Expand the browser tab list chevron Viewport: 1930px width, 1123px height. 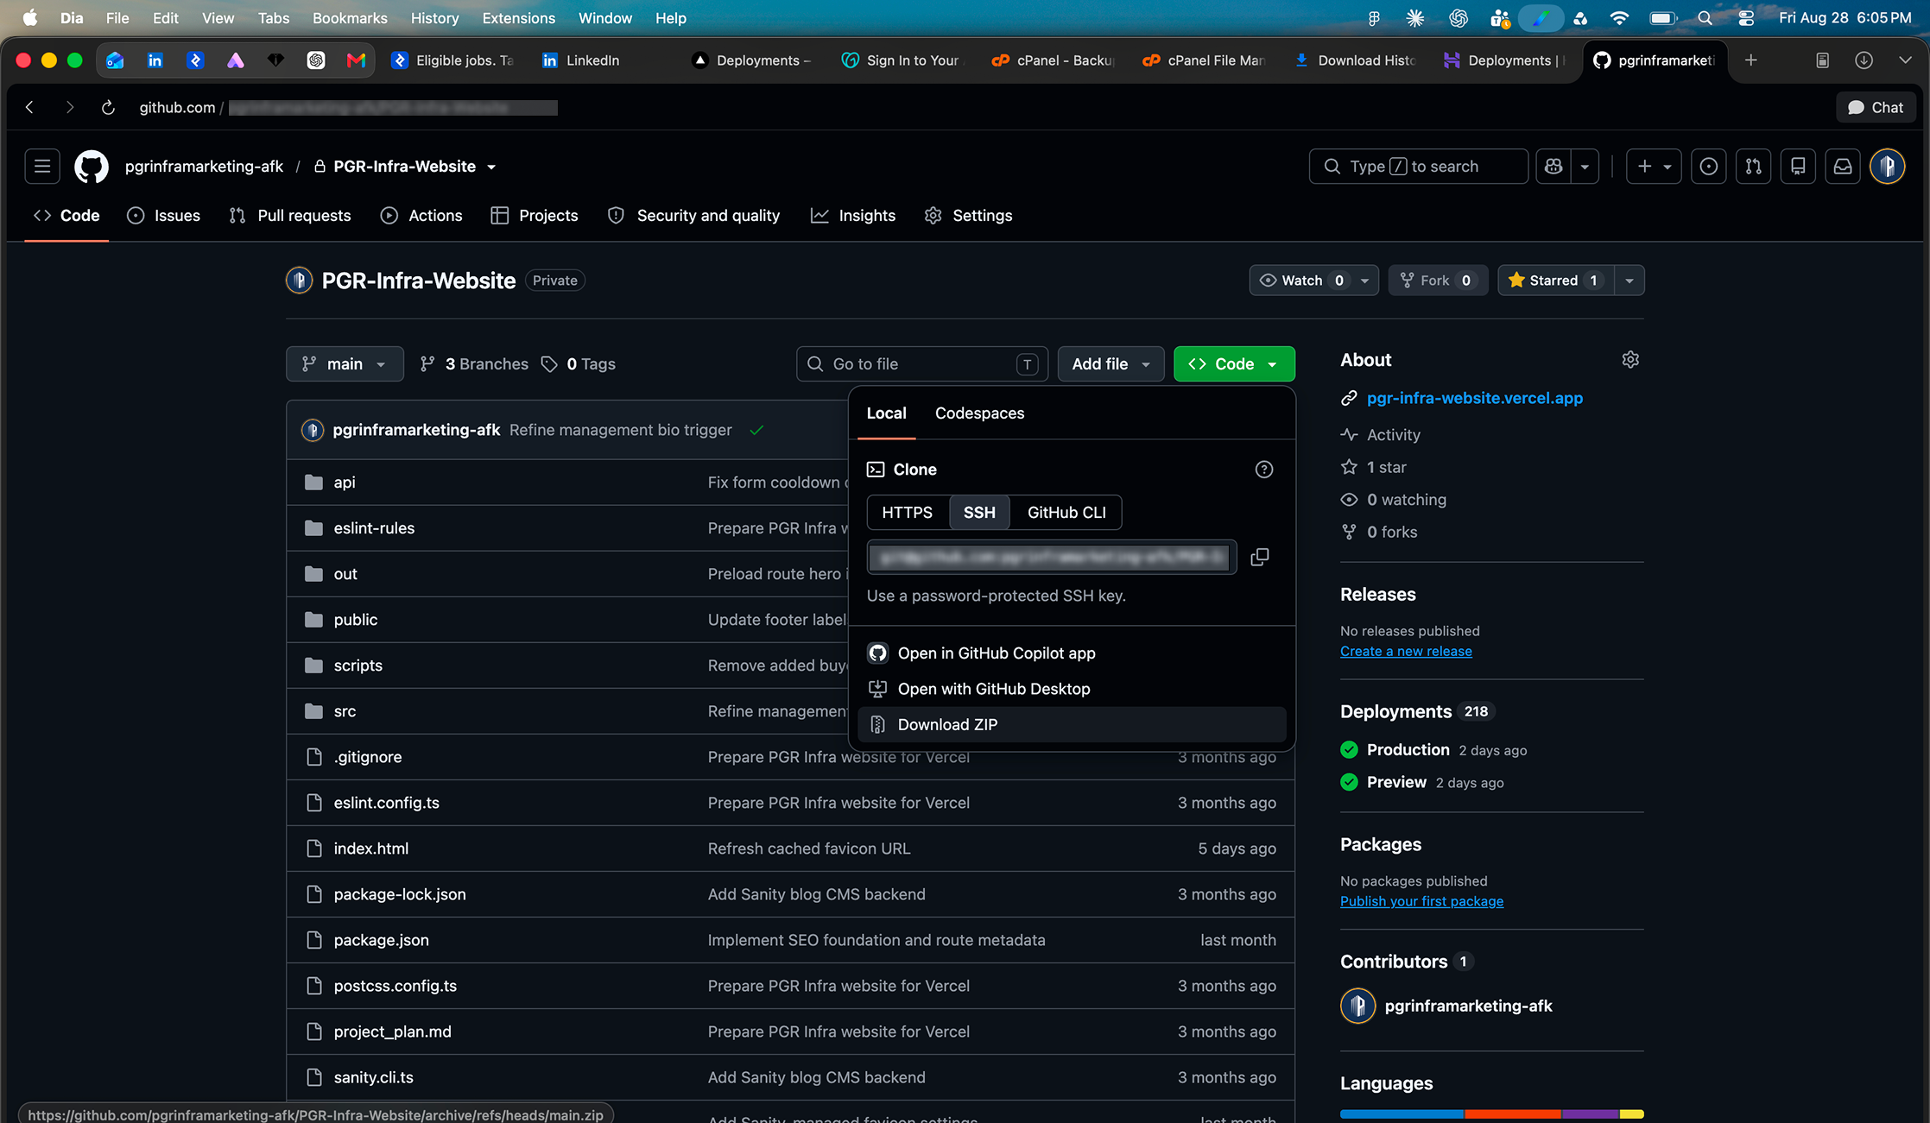[1905, 60]
